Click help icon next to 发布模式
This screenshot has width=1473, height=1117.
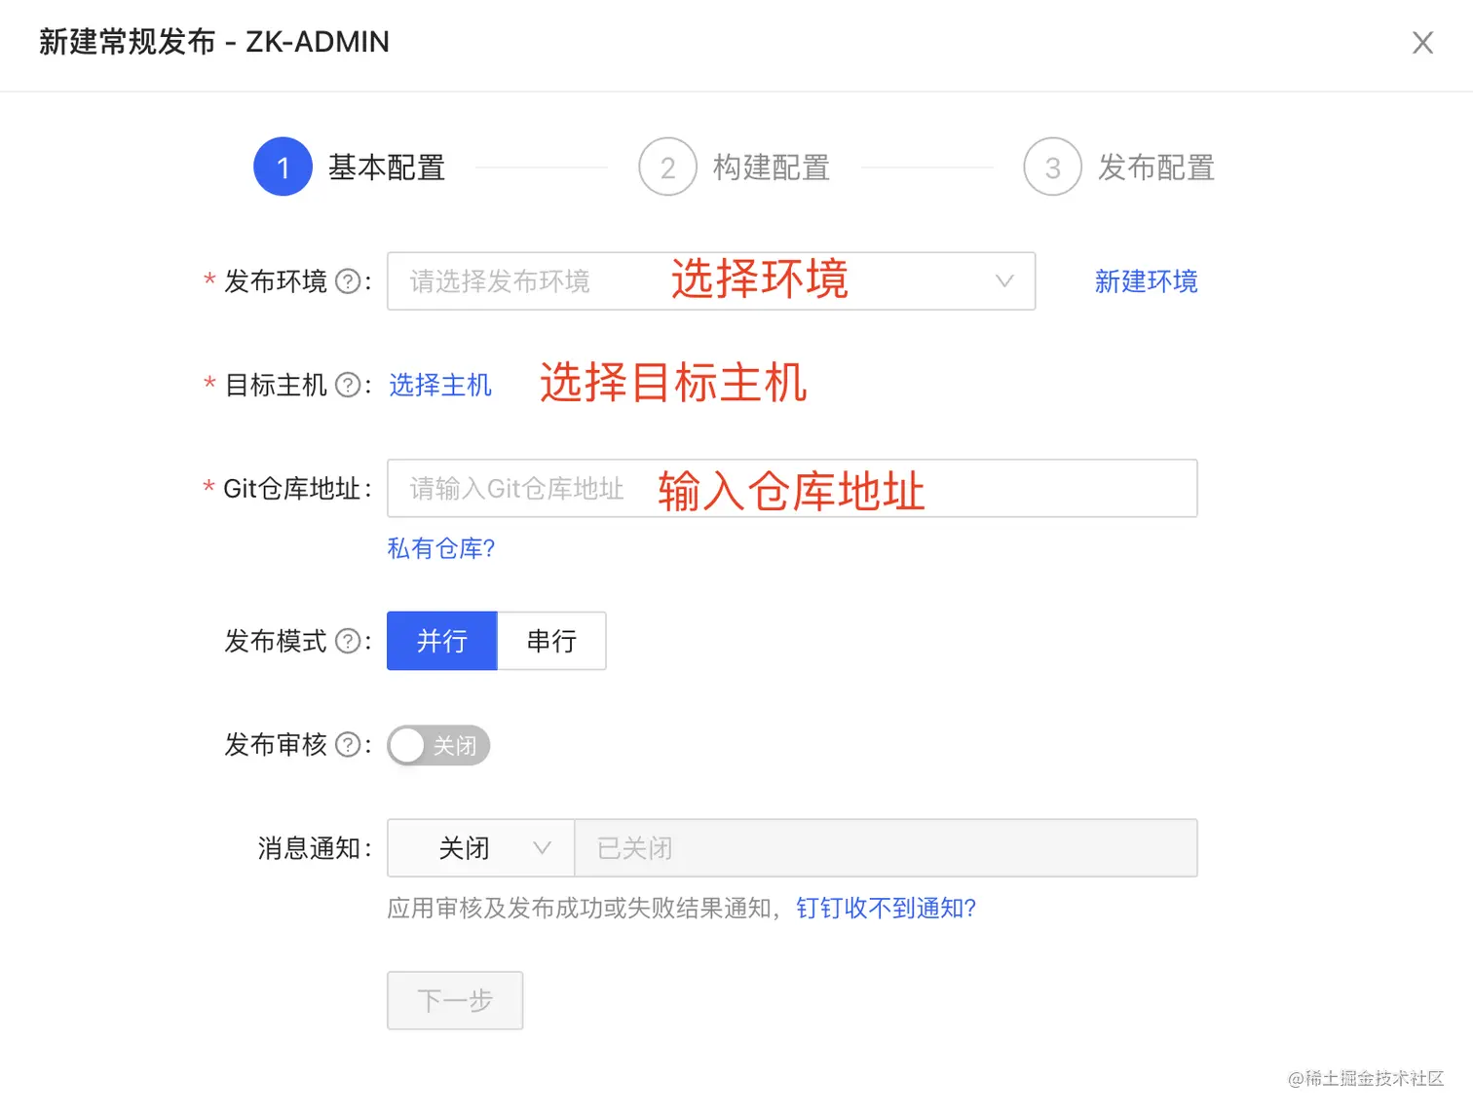348,641
